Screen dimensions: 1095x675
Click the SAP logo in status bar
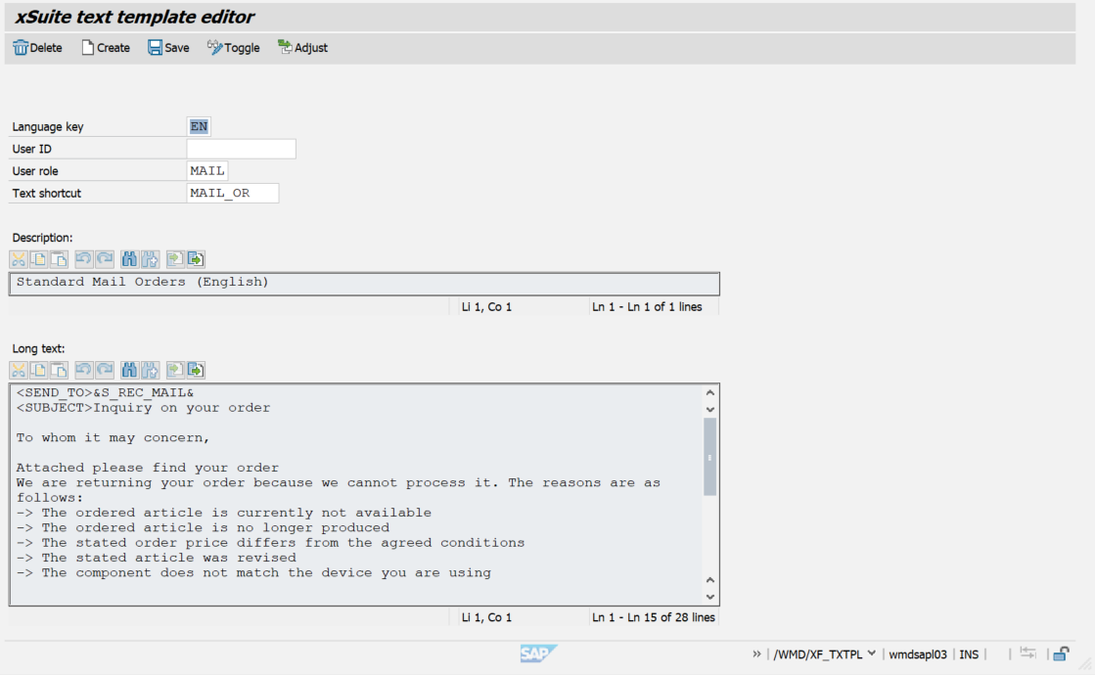(538, 653)
